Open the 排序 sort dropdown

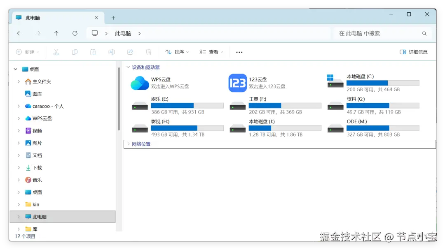click(177, 52)
